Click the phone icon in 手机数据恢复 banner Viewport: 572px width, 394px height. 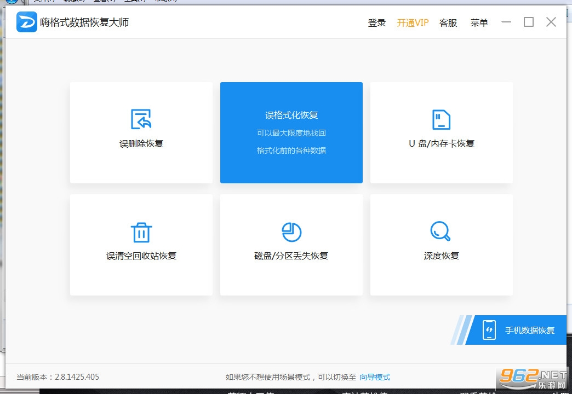[489, 330]
